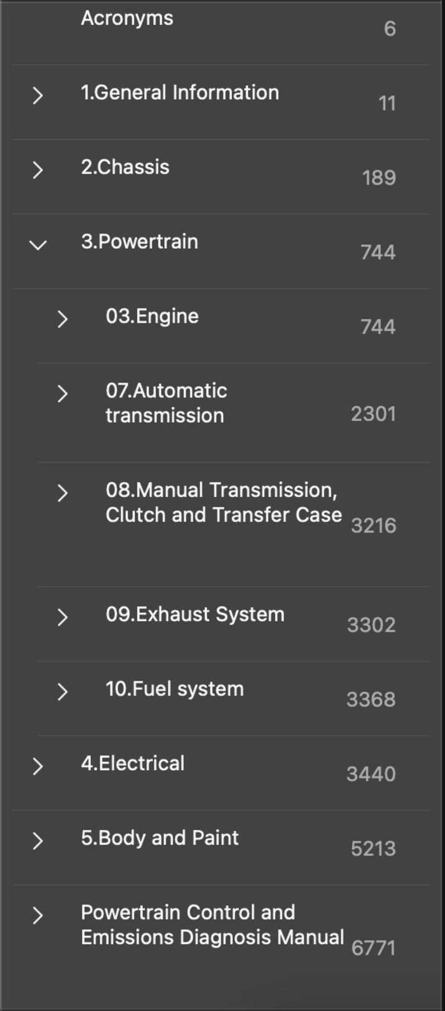445x1011 pixels.
Task: Go to 10.Fuel system label
Action: click(175, 689)
